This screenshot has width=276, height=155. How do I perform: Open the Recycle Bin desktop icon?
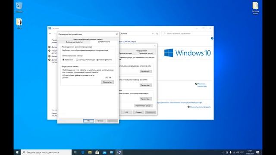click(x=19, y=7)
